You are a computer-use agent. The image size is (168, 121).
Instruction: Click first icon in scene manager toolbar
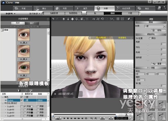click(x=19, y=90)
